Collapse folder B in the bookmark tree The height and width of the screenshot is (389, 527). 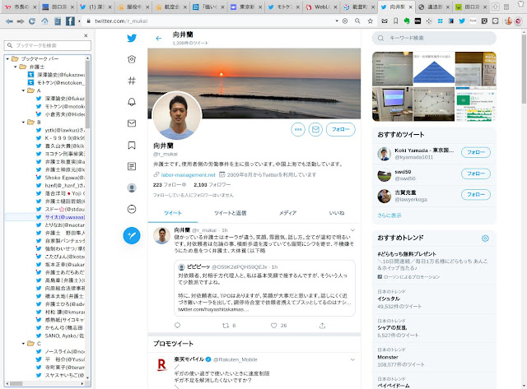(x=23, y=123)
